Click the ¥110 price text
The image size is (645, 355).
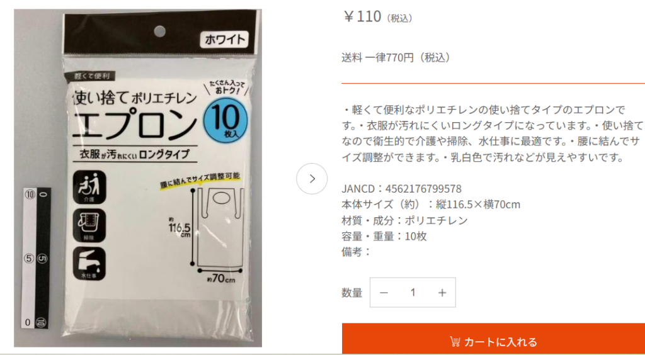click(x=363, y=18)
